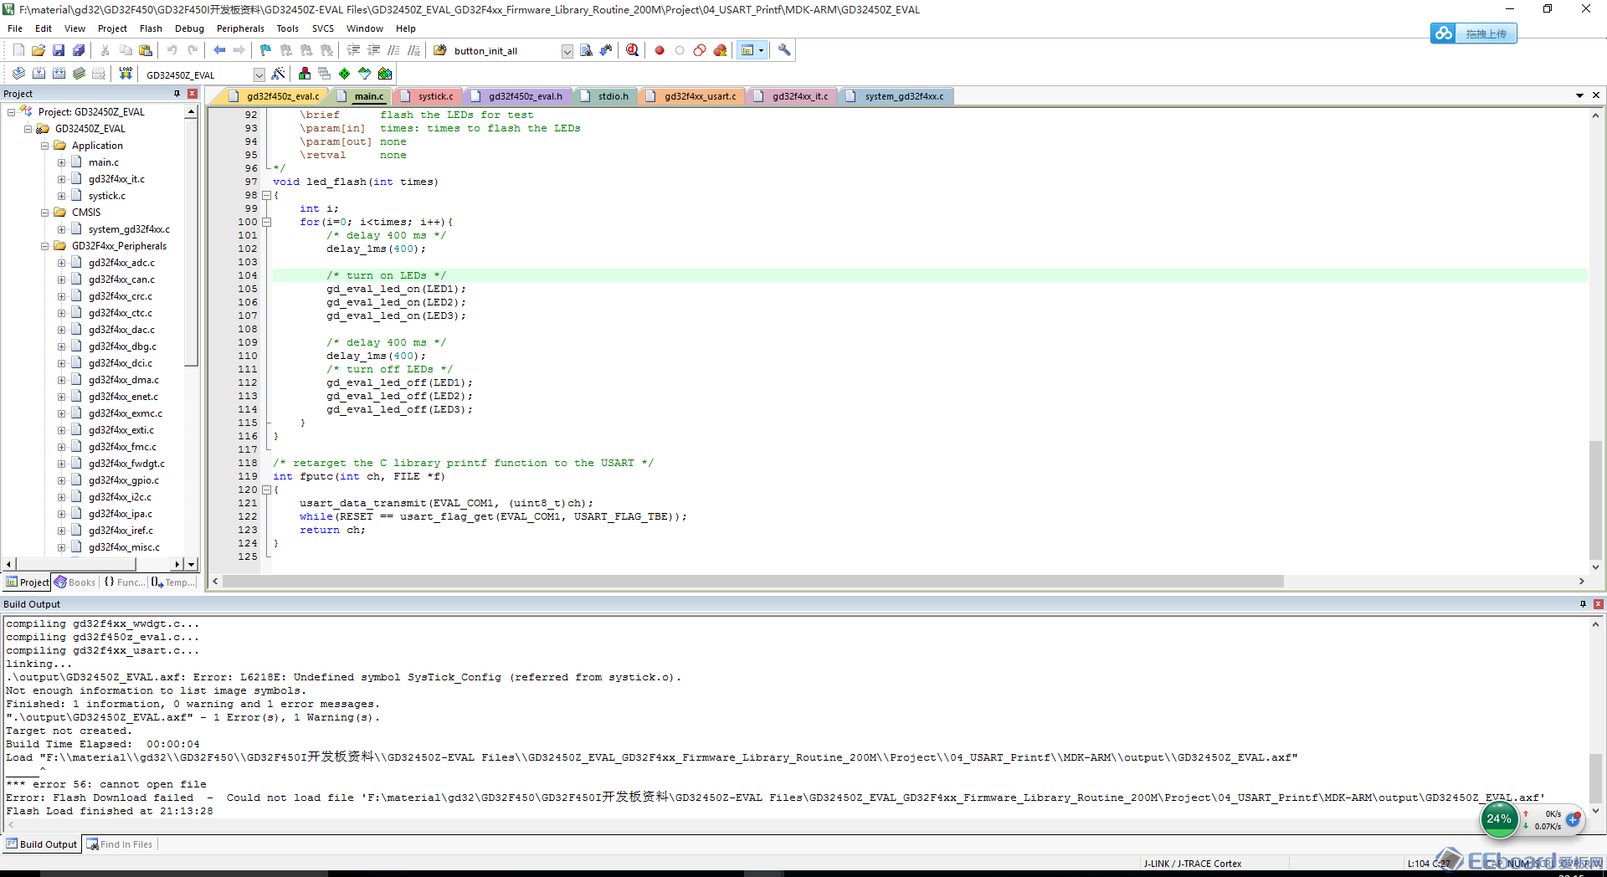Open Configuration wrench icon
1607x877 pixels.
[x=784, y=50]
